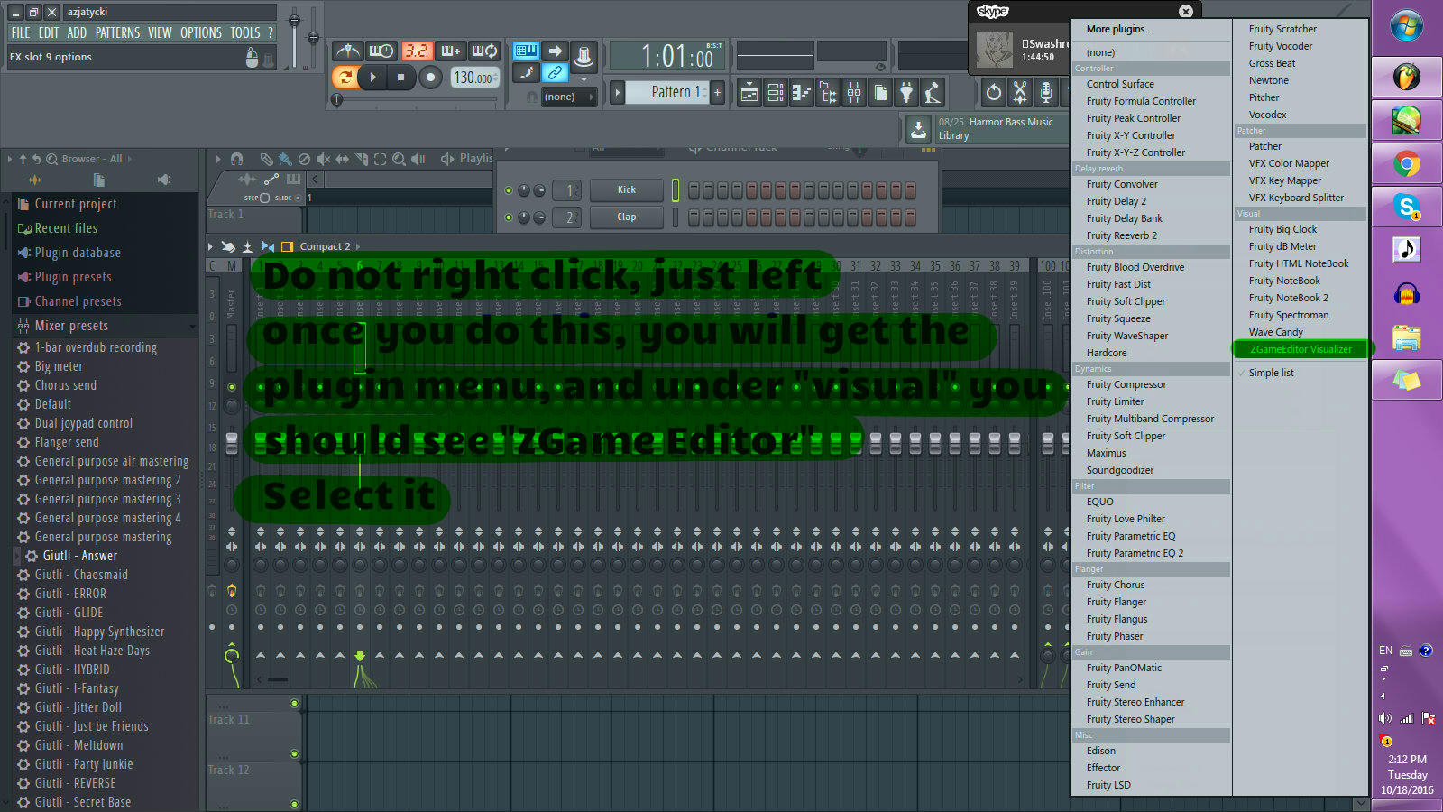The height and width of the screenshot is (812, 1443).
Task: Click the Clap button in the channel rack
Action: pyautogui.click(x=626, y=217)
